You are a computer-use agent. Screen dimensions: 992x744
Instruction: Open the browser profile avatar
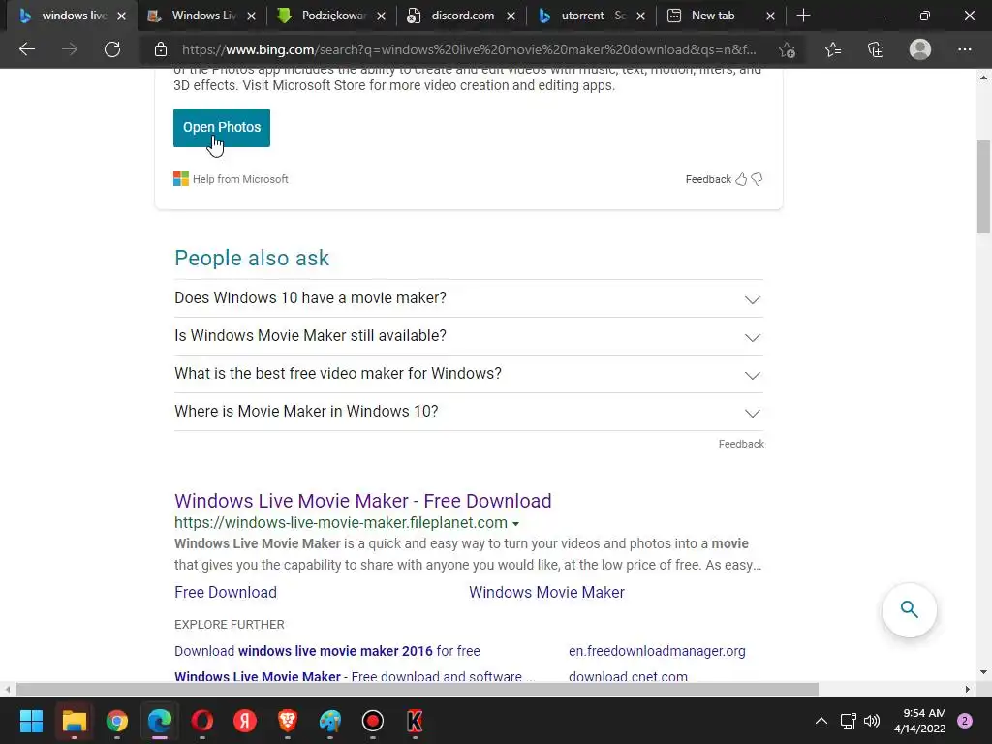pyautogui.click(x=920, y=49)
